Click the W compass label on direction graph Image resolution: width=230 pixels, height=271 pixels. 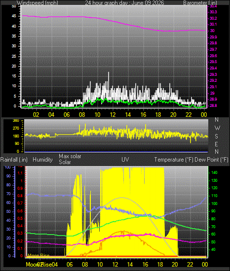tap(217, 128)
